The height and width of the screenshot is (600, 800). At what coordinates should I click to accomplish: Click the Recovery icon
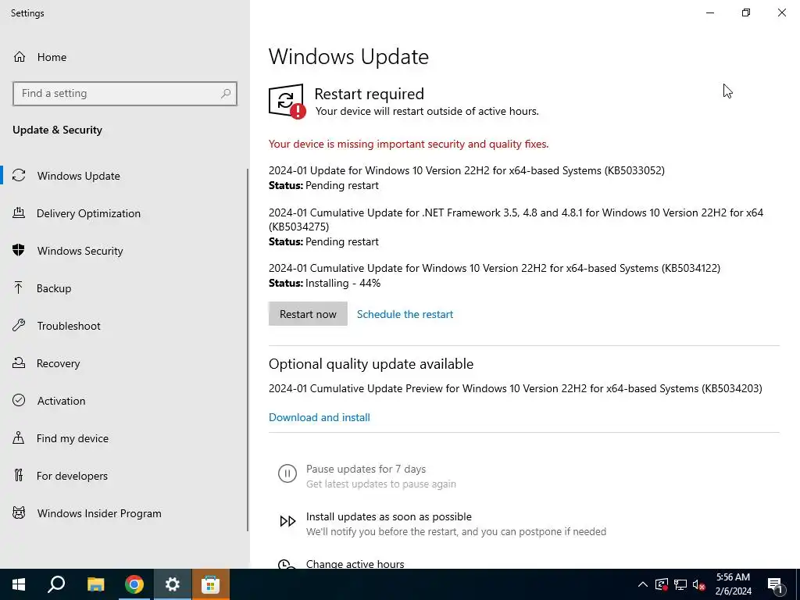(19, 362)
